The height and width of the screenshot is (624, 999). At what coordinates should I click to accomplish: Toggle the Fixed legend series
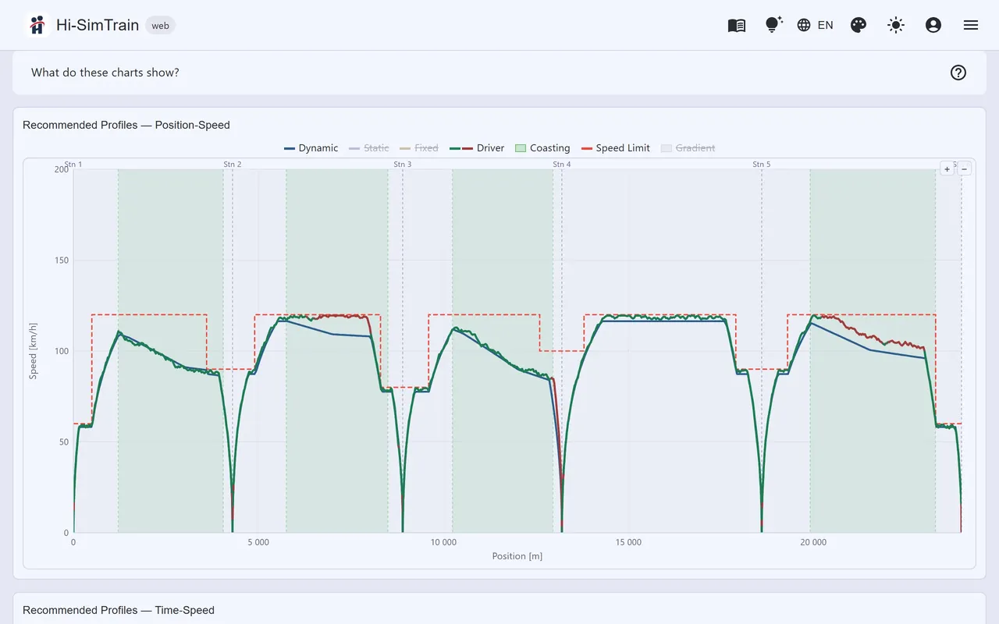[x=418, y=148]
